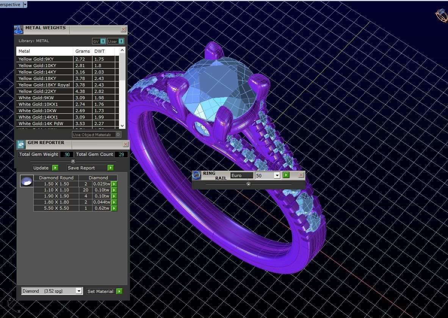Click the Gem Reporter panel icon
Viewport: 448px width, 318px height.
(x=21, y=144)
